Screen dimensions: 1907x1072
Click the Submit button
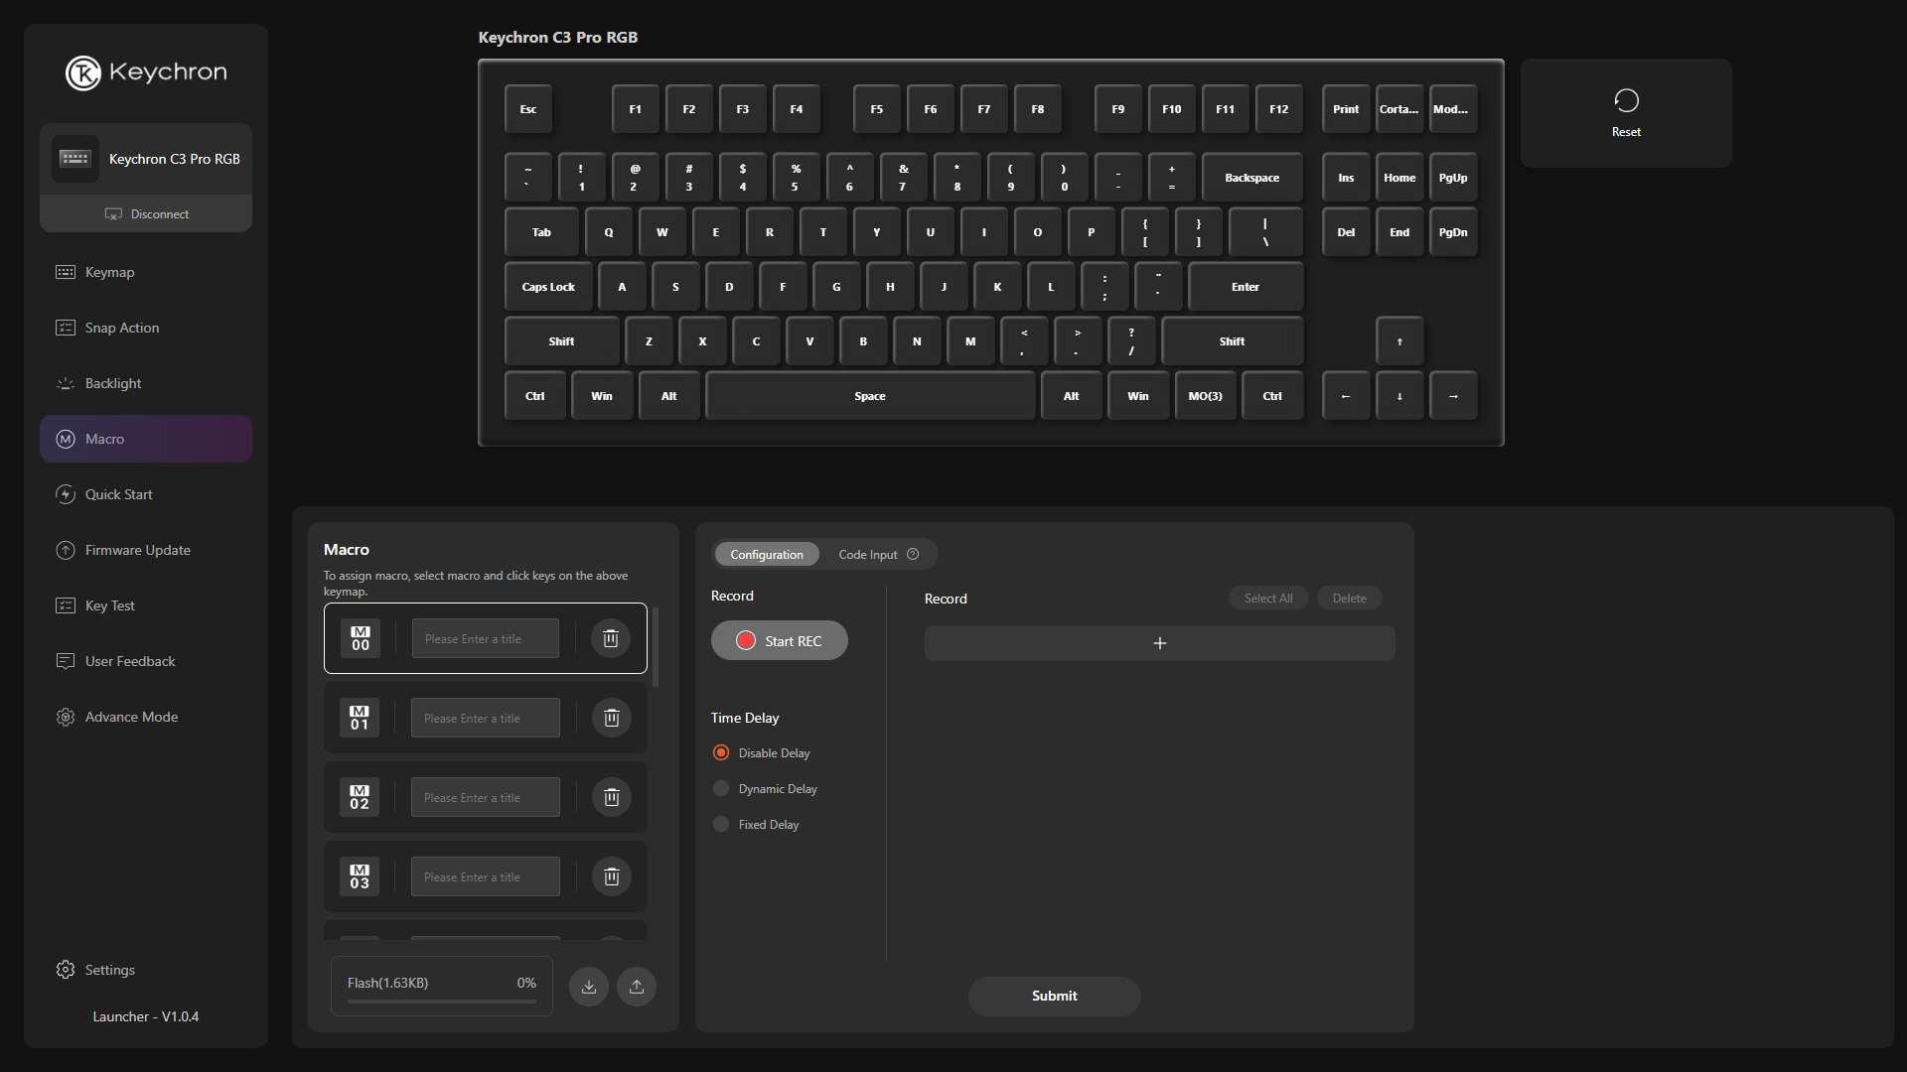point(1054,996)
